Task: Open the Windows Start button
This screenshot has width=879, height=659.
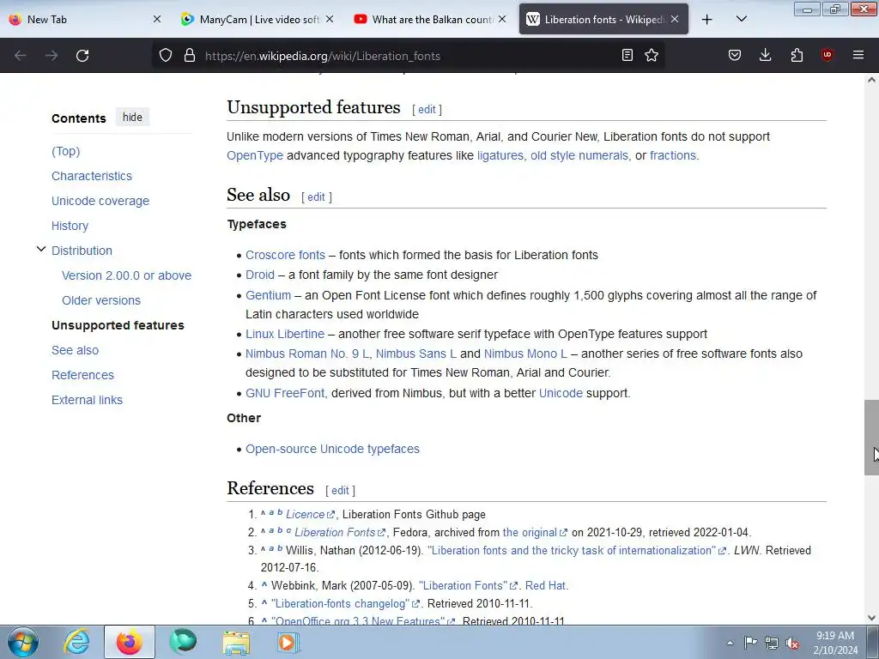Action: click(x=22, y=642)
